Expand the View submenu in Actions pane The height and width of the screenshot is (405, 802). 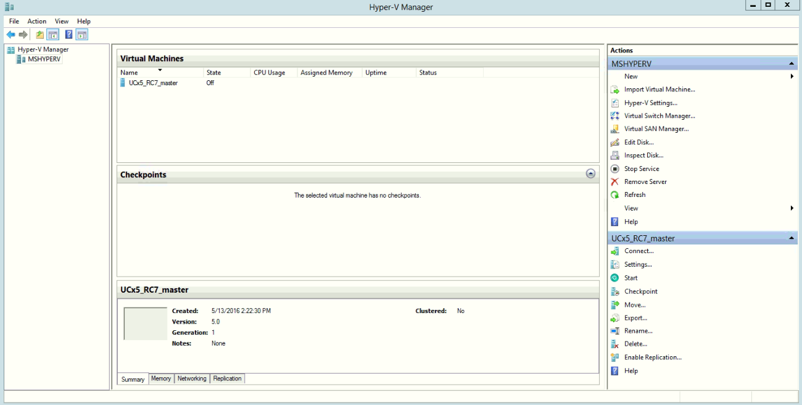coord(792,208)
